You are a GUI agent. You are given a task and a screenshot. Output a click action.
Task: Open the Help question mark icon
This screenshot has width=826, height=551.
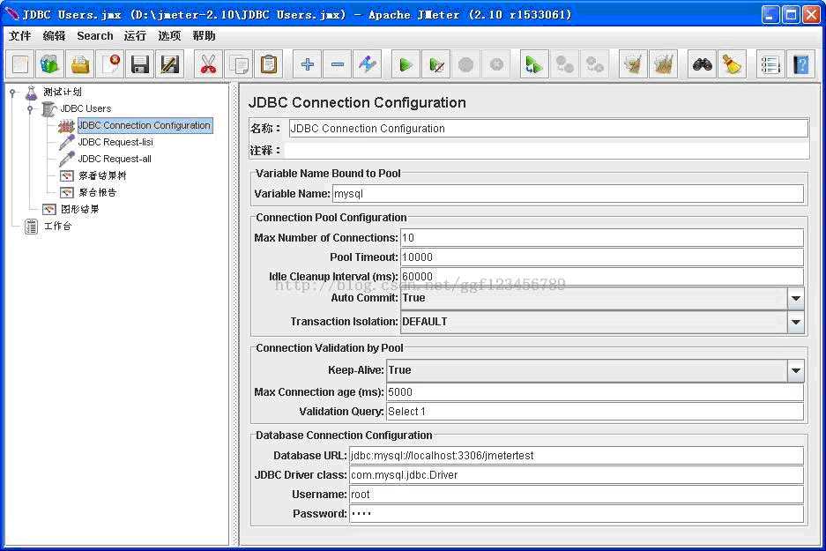click(x=800, y=64)
